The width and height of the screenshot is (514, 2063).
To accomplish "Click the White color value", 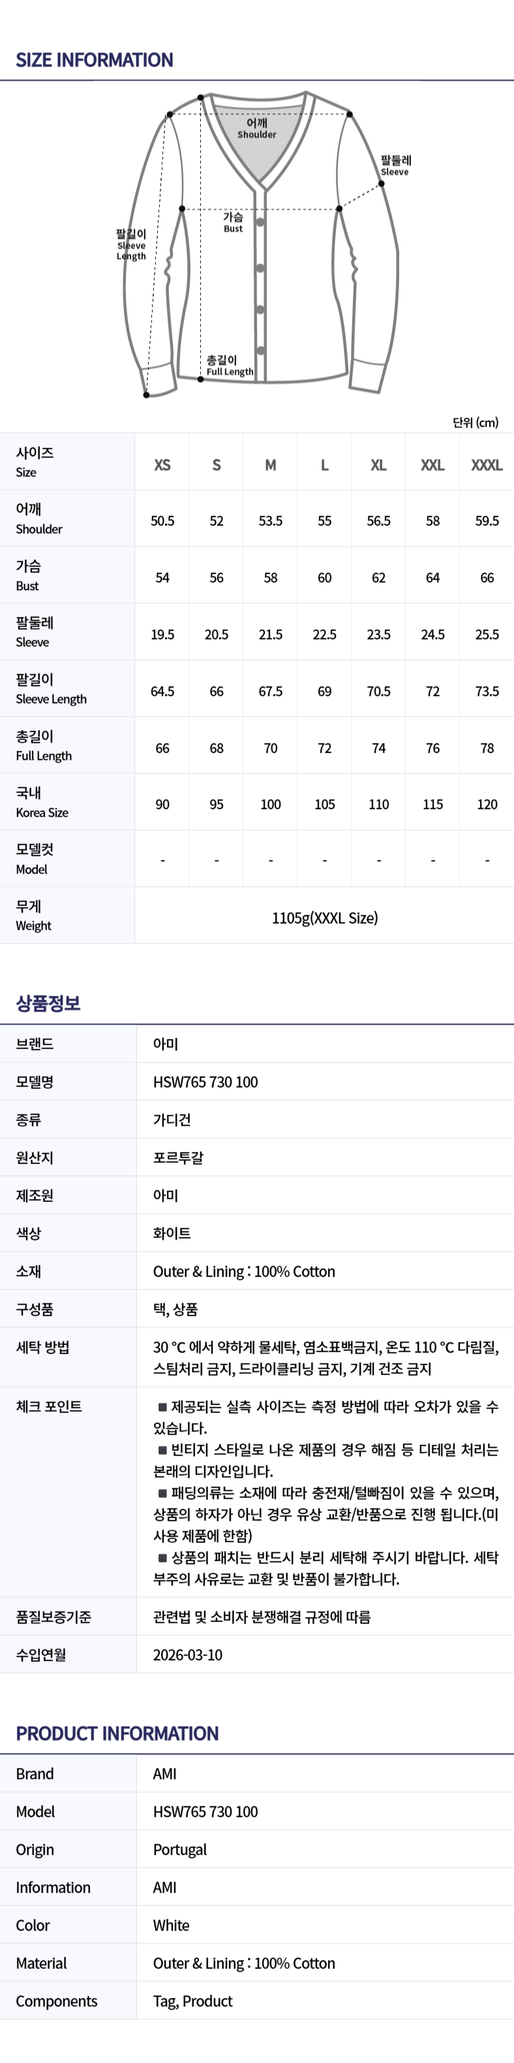I will coord(171,1926).
